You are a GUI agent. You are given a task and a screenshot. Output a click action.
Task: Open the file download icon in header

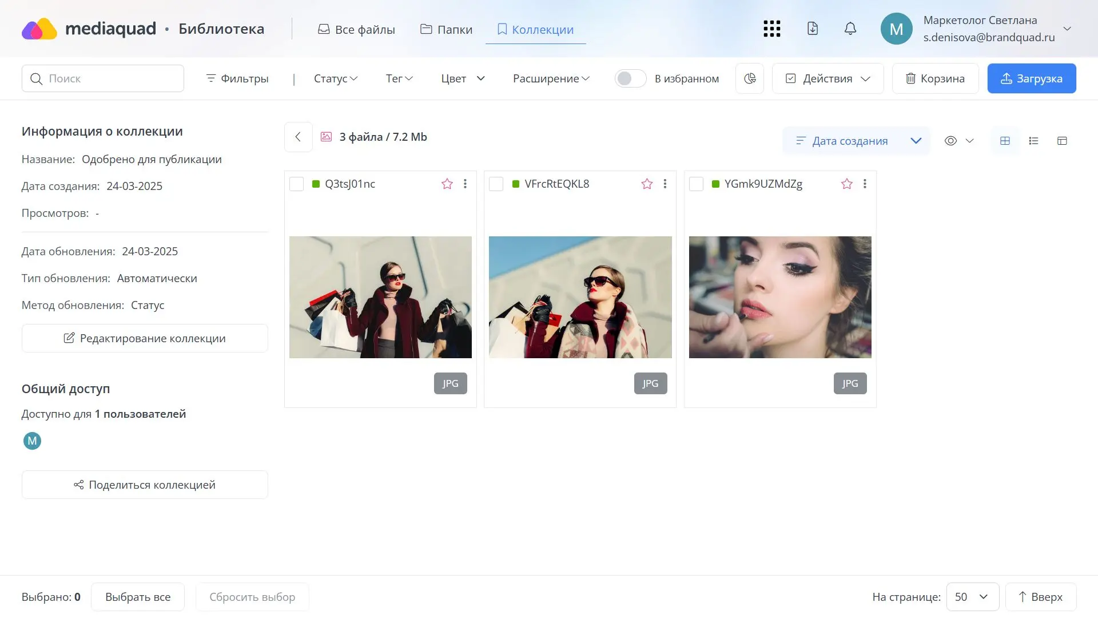pyautogui.click(x=812, y=29)
